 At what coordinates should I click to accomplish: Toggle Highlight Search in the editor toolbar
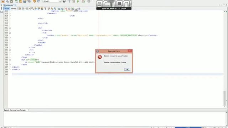pyautogui.click(x=42, y=9)
